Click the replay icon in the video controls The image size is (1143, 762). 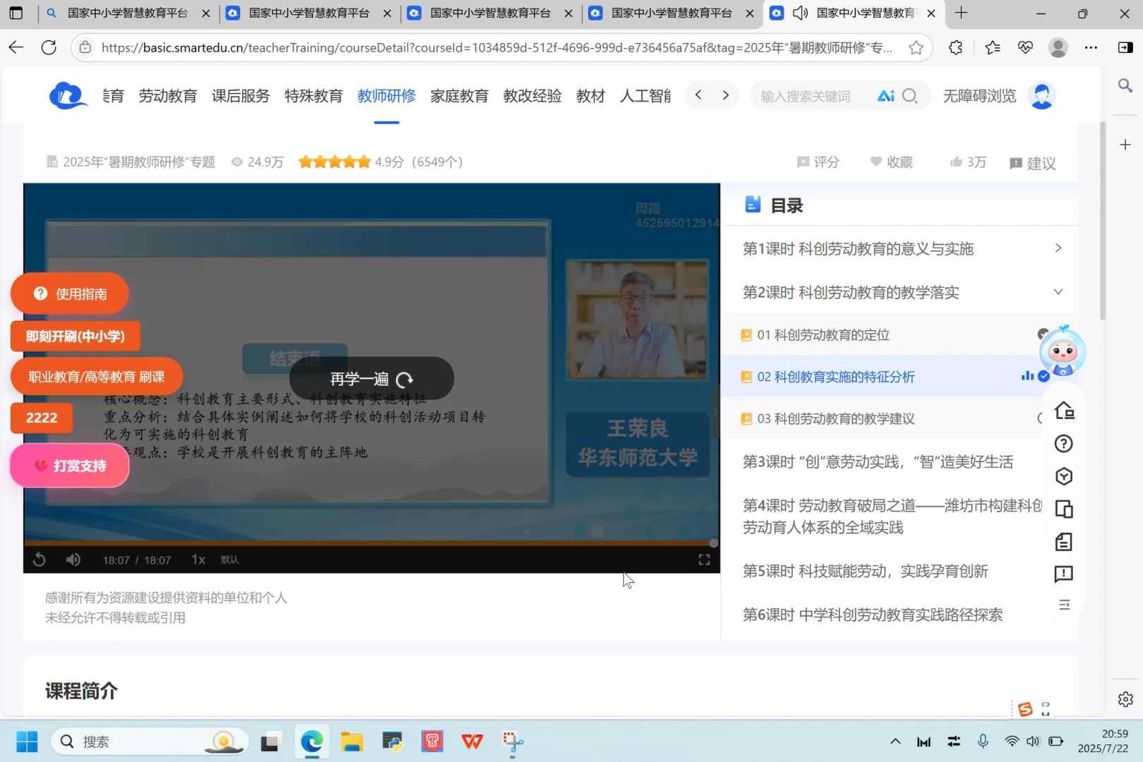coord(39,559)
